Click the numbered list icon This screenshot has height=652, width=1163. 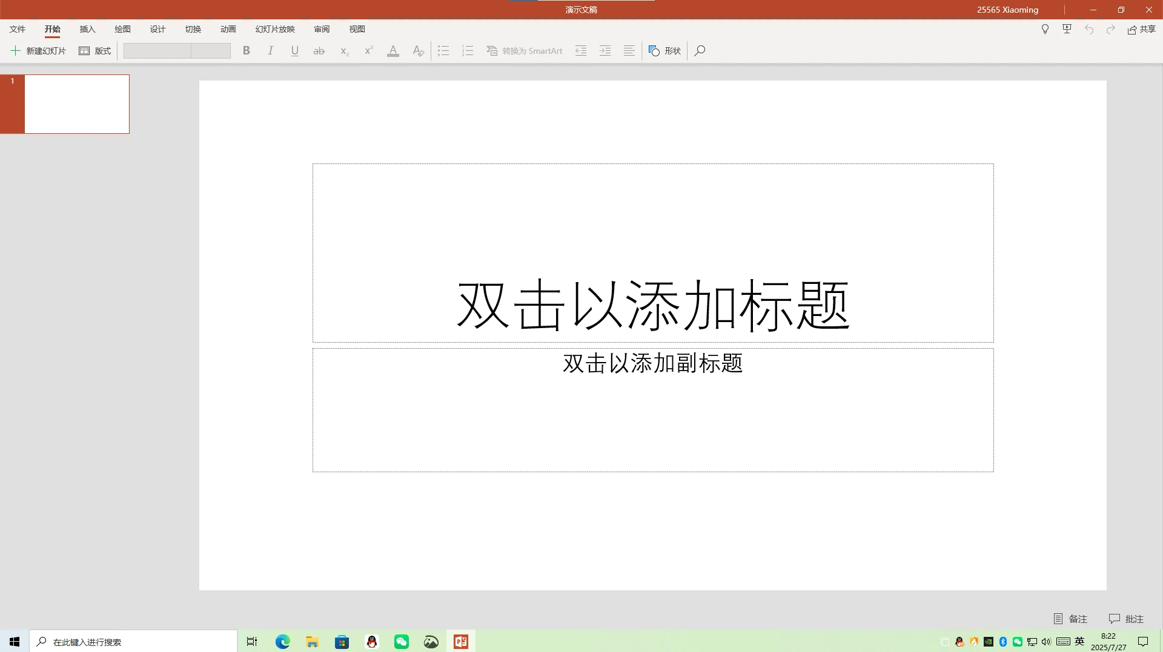(468, 51)
